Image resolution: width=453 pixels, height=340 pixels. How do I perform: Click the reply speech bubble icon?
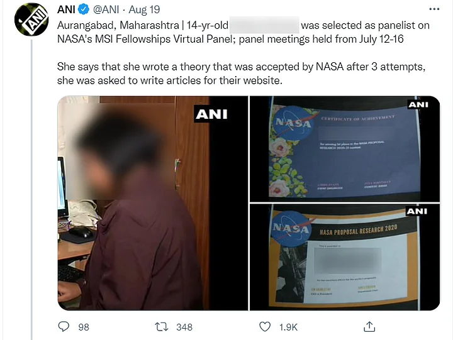[x=64, y=326]
